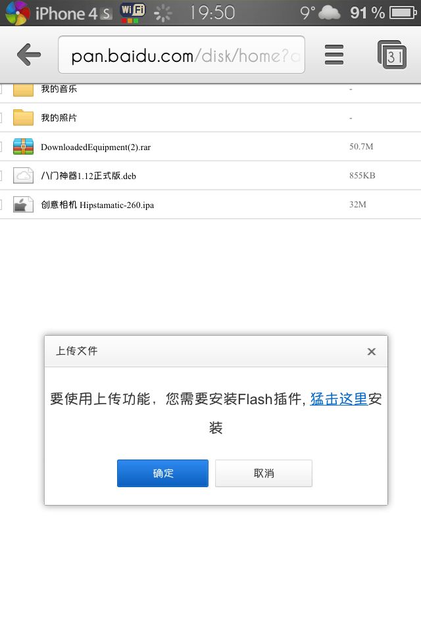Click the 我的音乐 folder icon

pyautogui.click(x=24, y=90)
